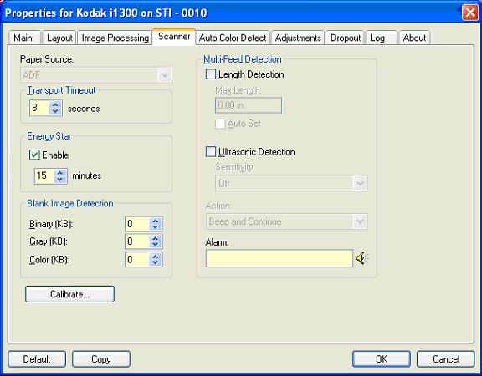Click the Blank Image Detection group label

[70, 203]
